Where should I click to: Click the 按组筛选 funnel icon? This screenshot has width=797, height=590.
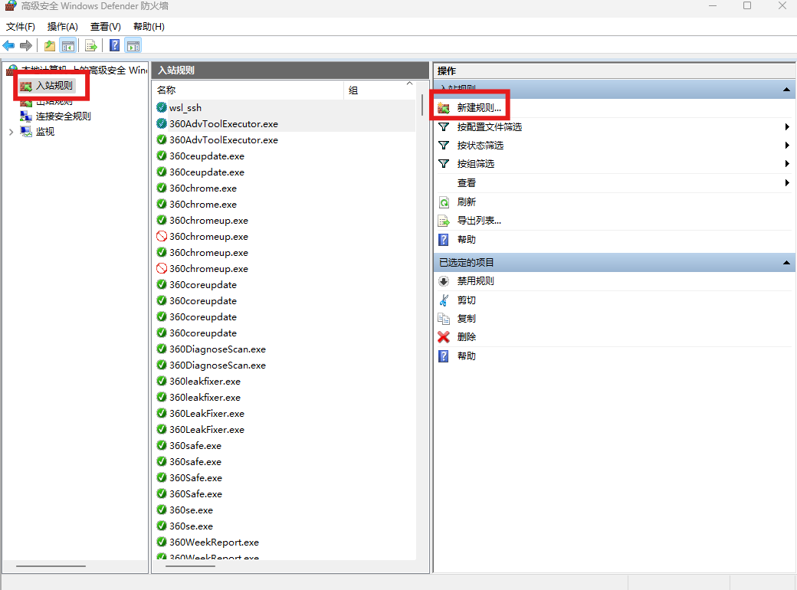point(444,164)
